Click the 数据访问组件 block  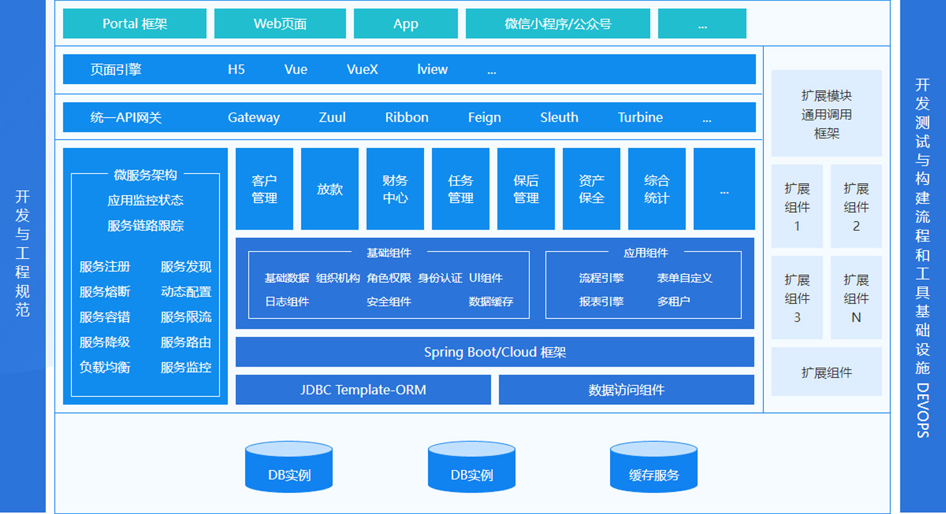[626, 390]
